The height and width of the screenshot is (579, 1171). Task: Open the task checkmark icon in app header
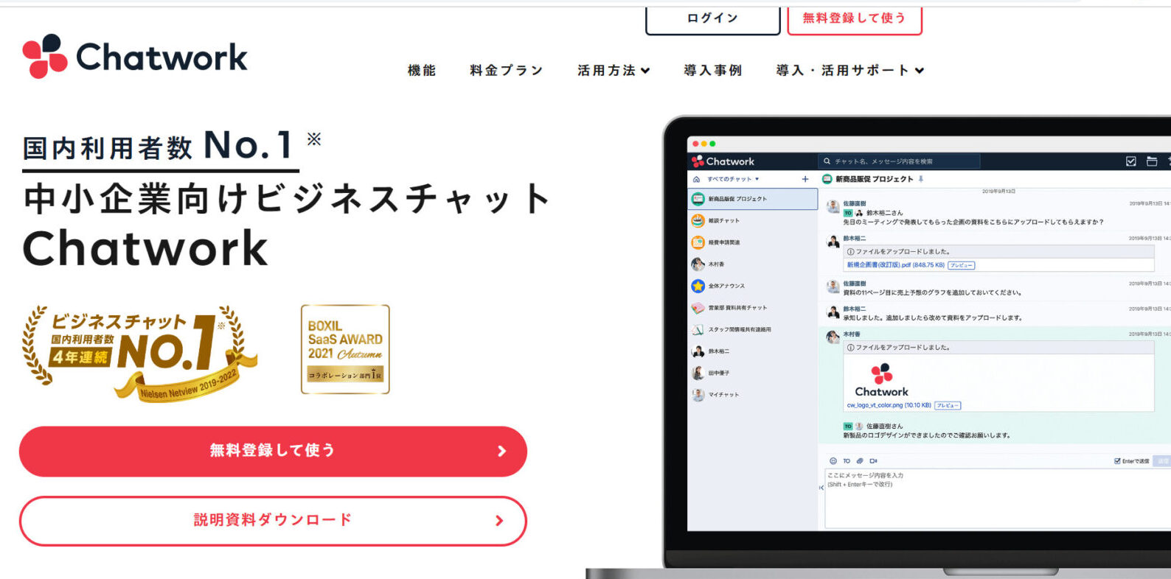[x=1131, y=161]
